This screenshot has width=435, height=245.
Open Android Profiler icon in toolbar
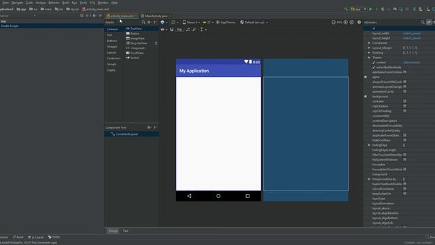395,9
